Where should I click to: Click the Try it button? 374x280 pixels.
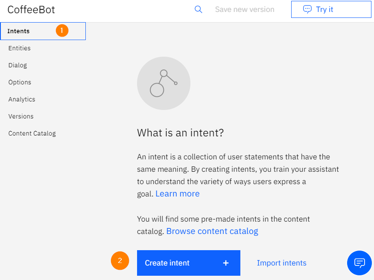coord(331,9)
